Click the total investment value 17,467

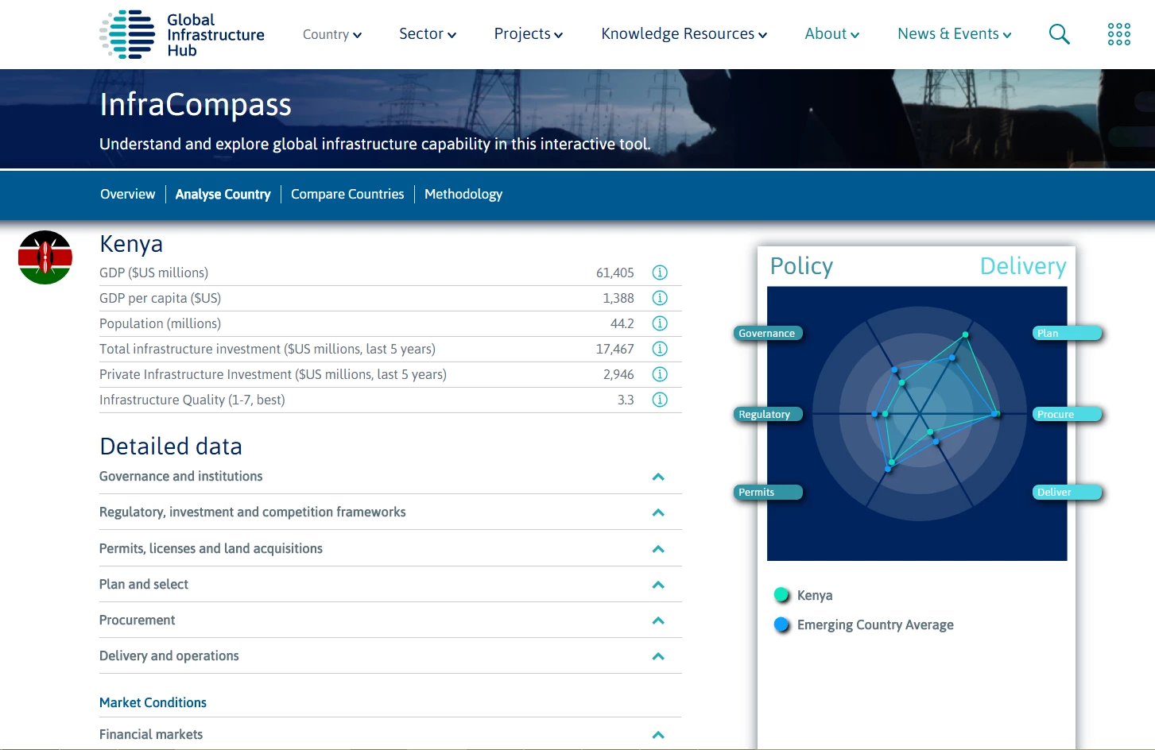pyautogui.click(x=615, y=349)
